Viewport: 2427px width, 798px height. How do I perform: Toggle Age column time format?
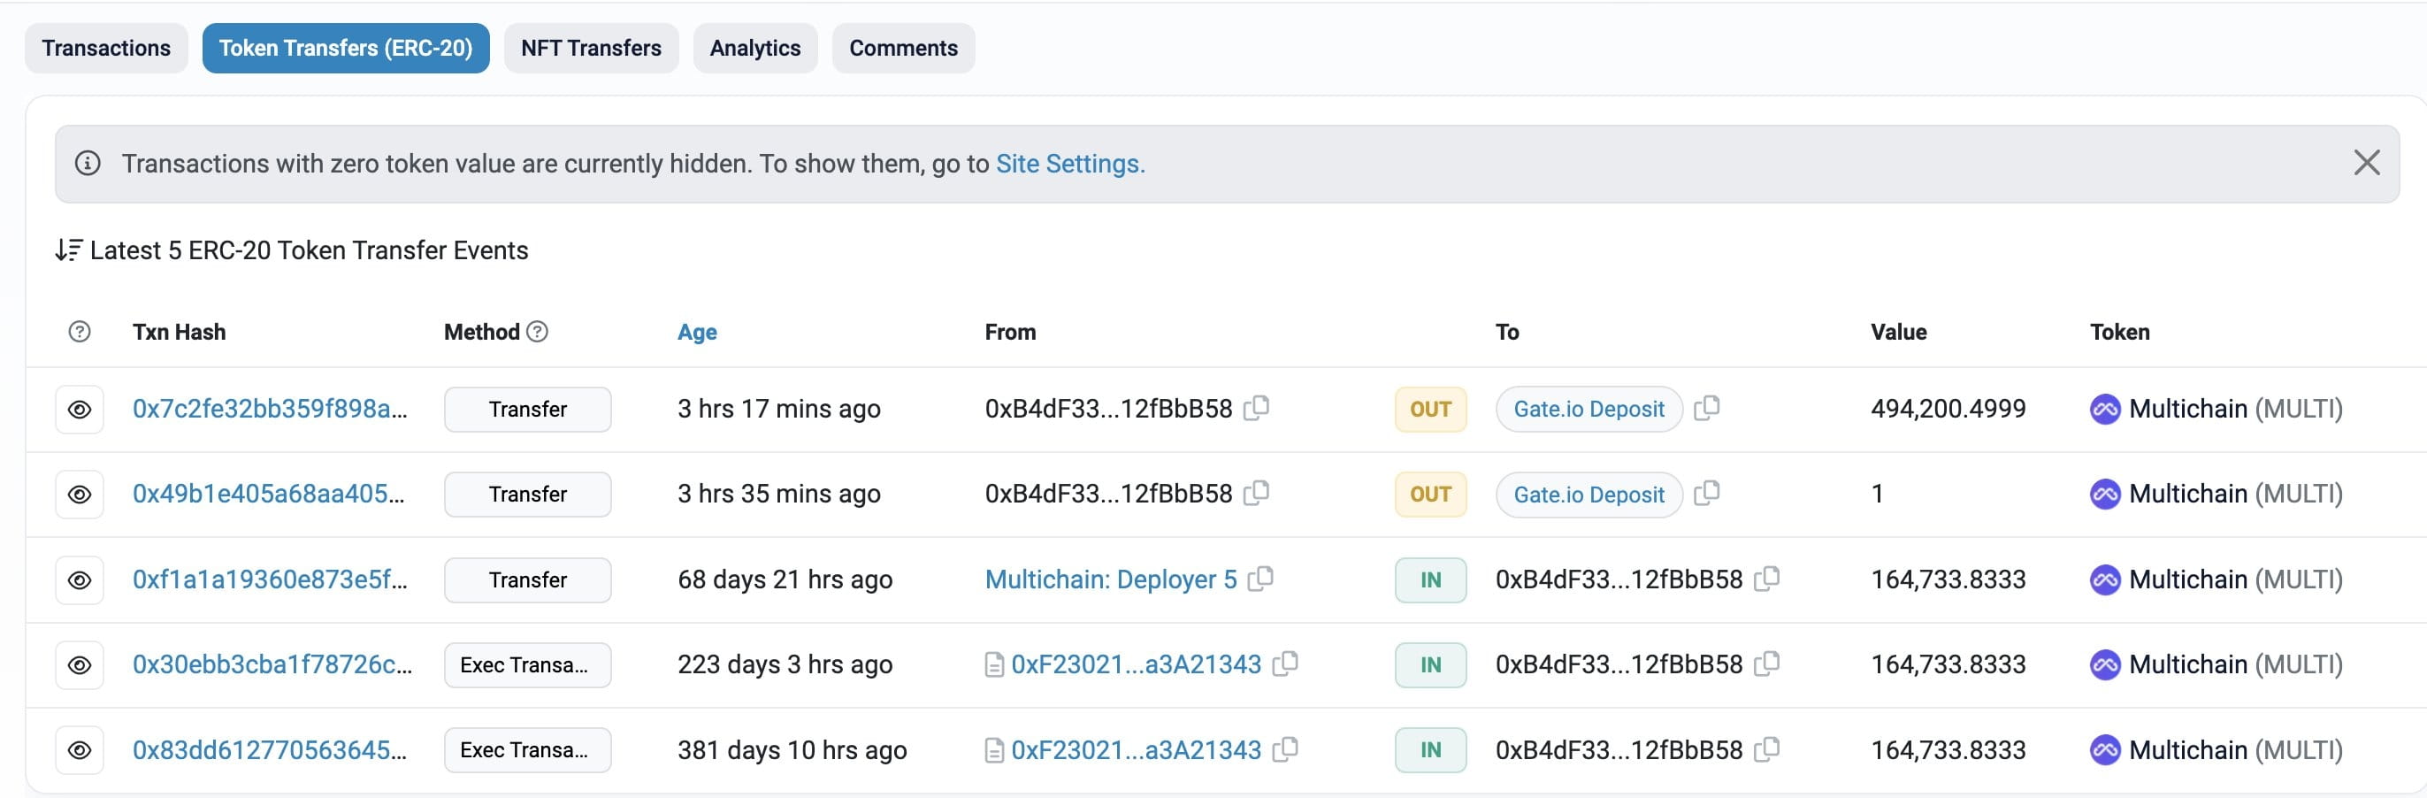click(x=696, y=332)
